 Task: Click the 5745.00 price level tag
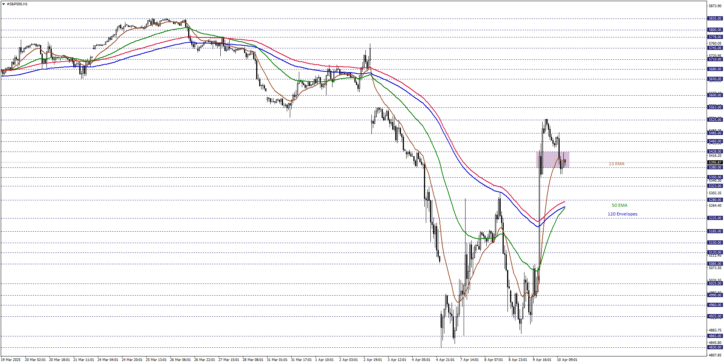point(715,48)
